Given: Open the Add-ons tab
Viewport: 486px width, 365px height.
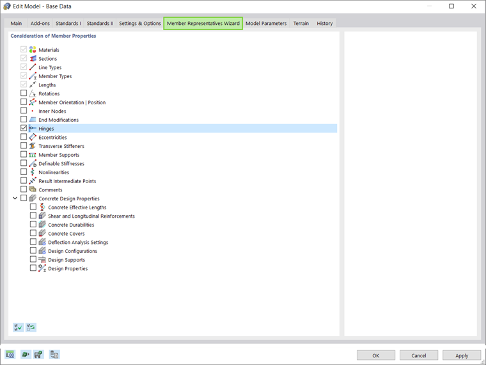Looking at the screenshot, I should tap(40, 23).
